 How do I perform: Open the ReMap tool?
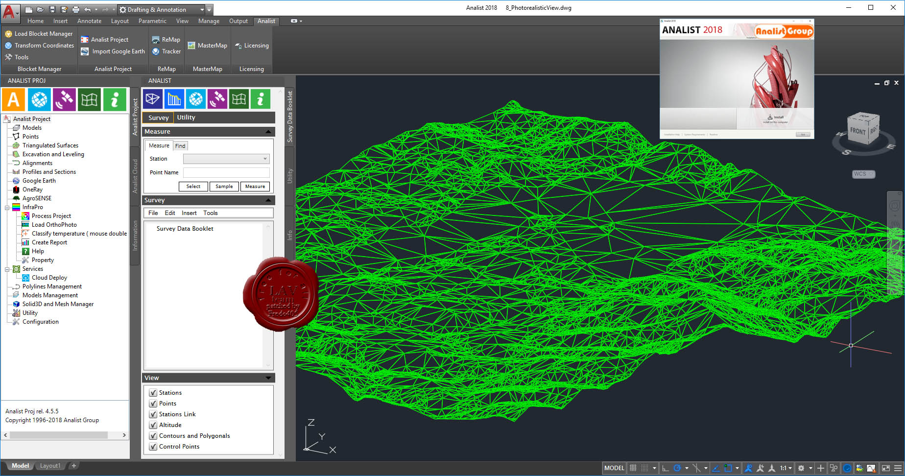click(166, 40)
